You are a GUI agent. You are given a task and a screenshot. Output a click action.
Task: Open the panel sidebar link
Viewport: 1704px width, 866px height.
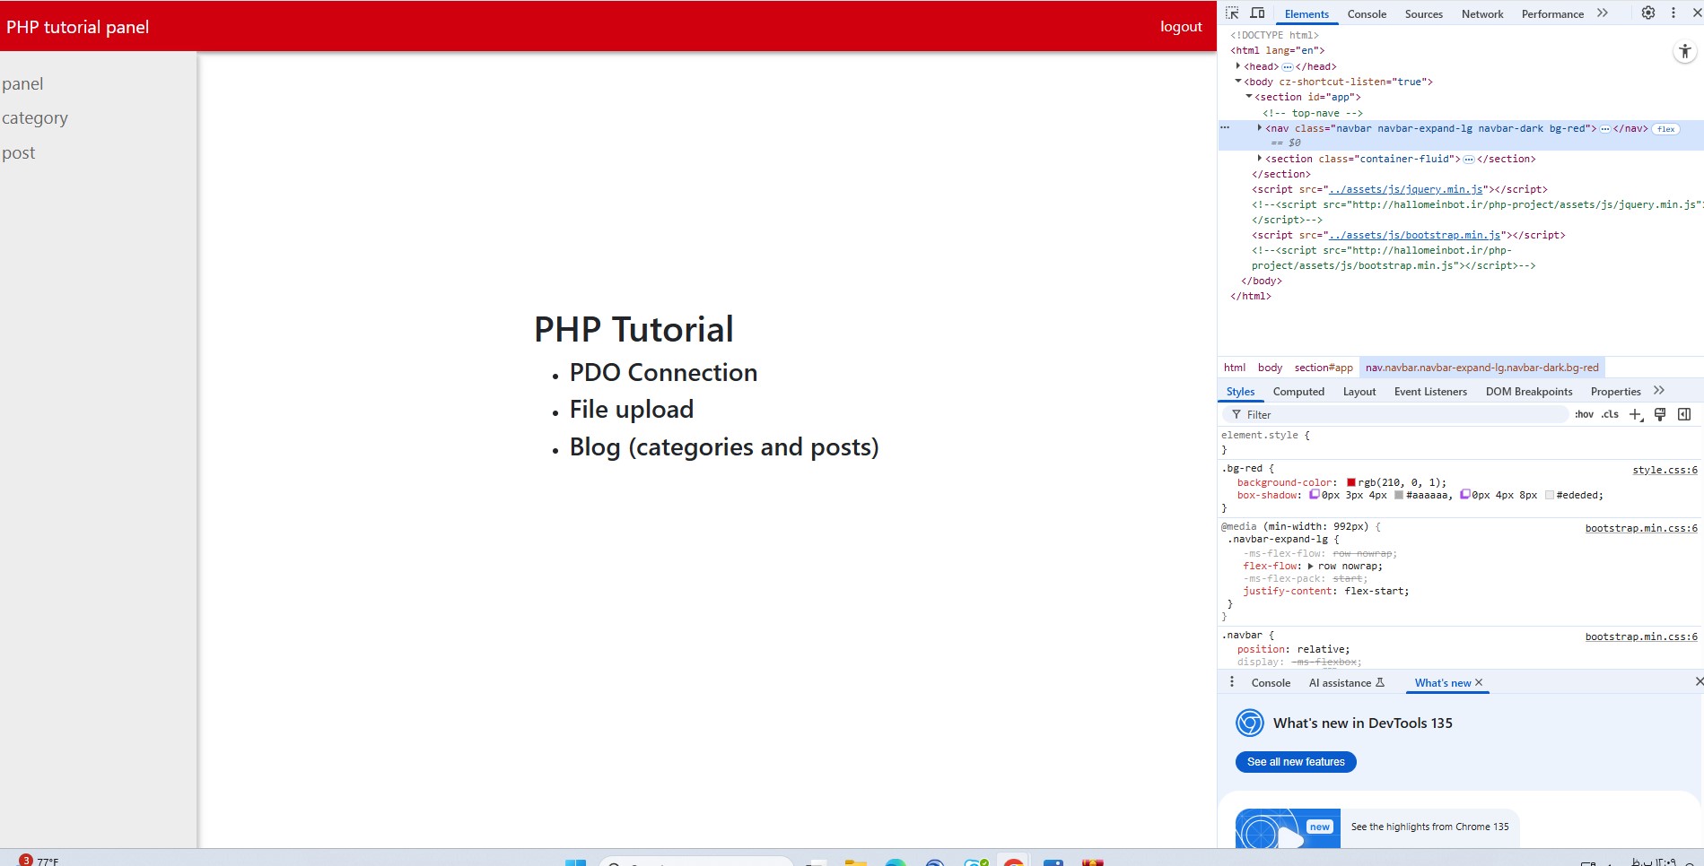point(22,83)
